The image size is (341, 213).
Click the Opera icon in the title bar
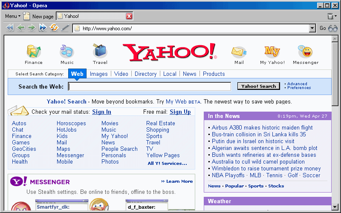click(6, 6)
